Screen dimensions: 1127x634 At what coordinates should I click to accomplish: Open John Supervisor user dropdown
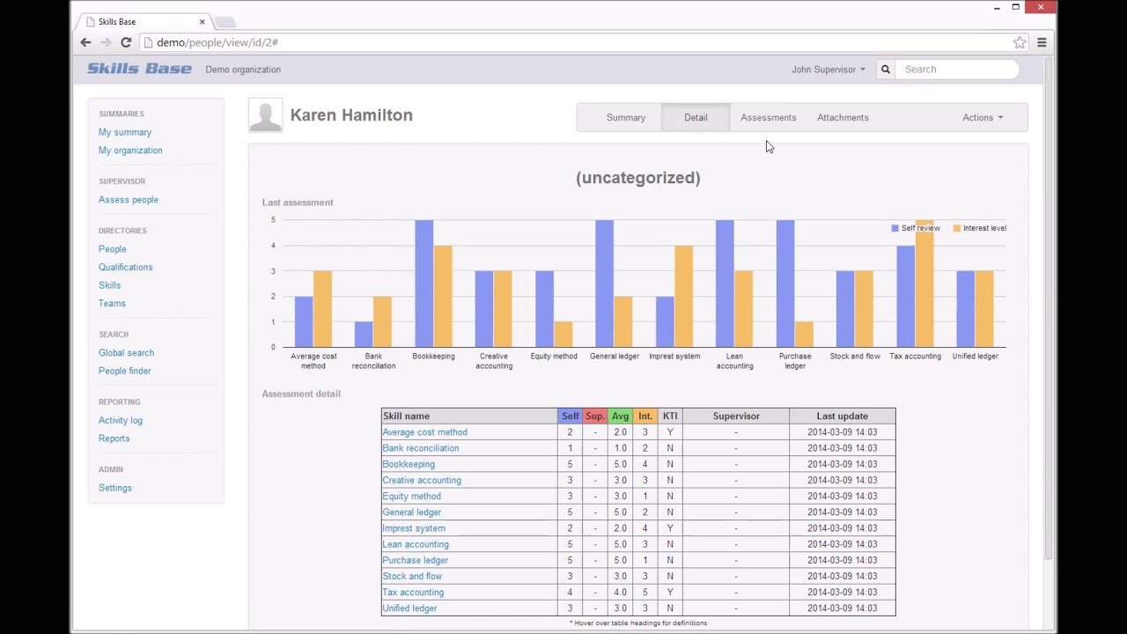pos(828,70)
